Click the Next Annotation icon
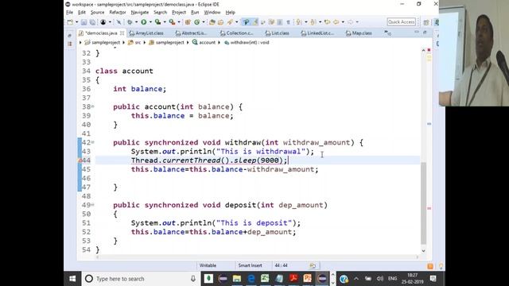 click(299, 22)
